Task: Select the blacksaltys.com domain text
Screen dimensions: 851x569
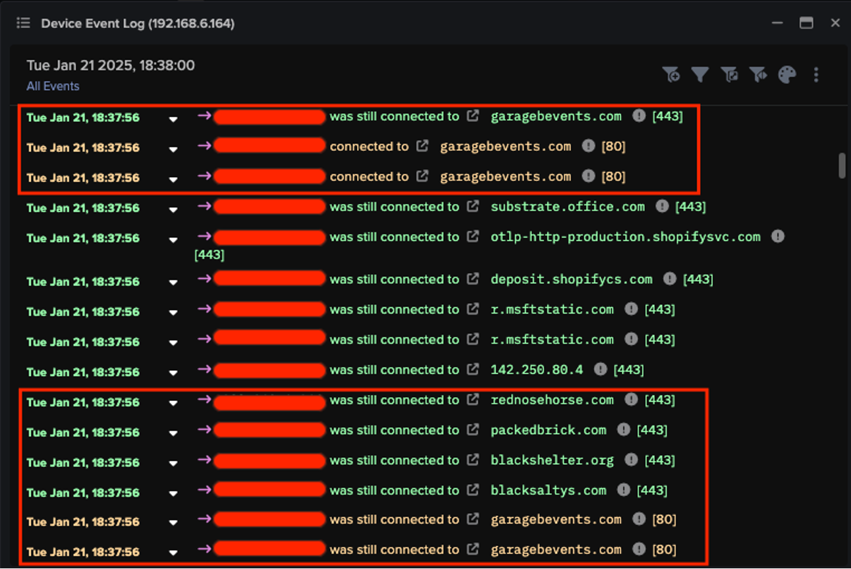Action: [x=548, y=490]
